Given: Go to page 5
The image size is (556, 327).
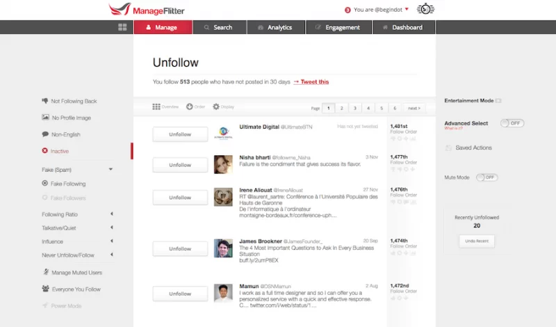Looking at the screenshot, I should coord(382,108).
